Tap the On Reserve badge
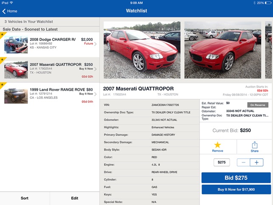This screenshot has width=273, height=205. [x=258, y=105]
